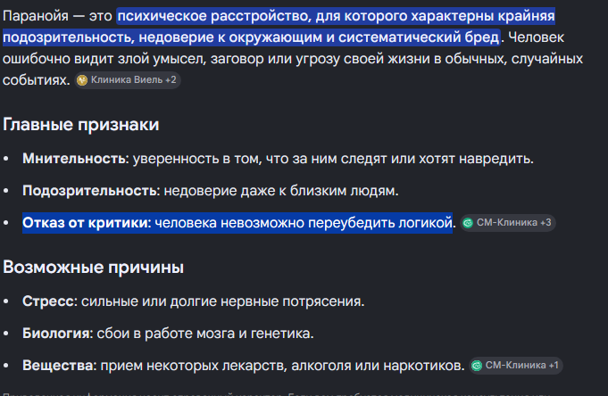Open the СМ-Клиника +3 source chip
Viewport: 608px width, 396px height.
(508, 223)
